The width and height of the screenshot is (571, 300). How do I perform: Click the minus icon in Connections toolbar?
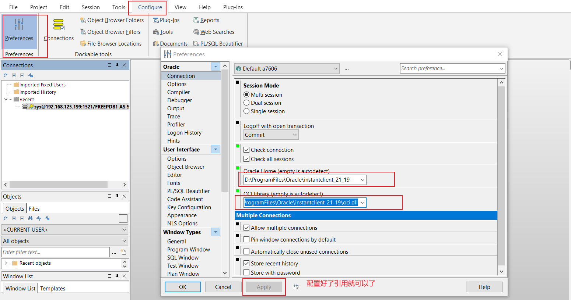[22, 75]
